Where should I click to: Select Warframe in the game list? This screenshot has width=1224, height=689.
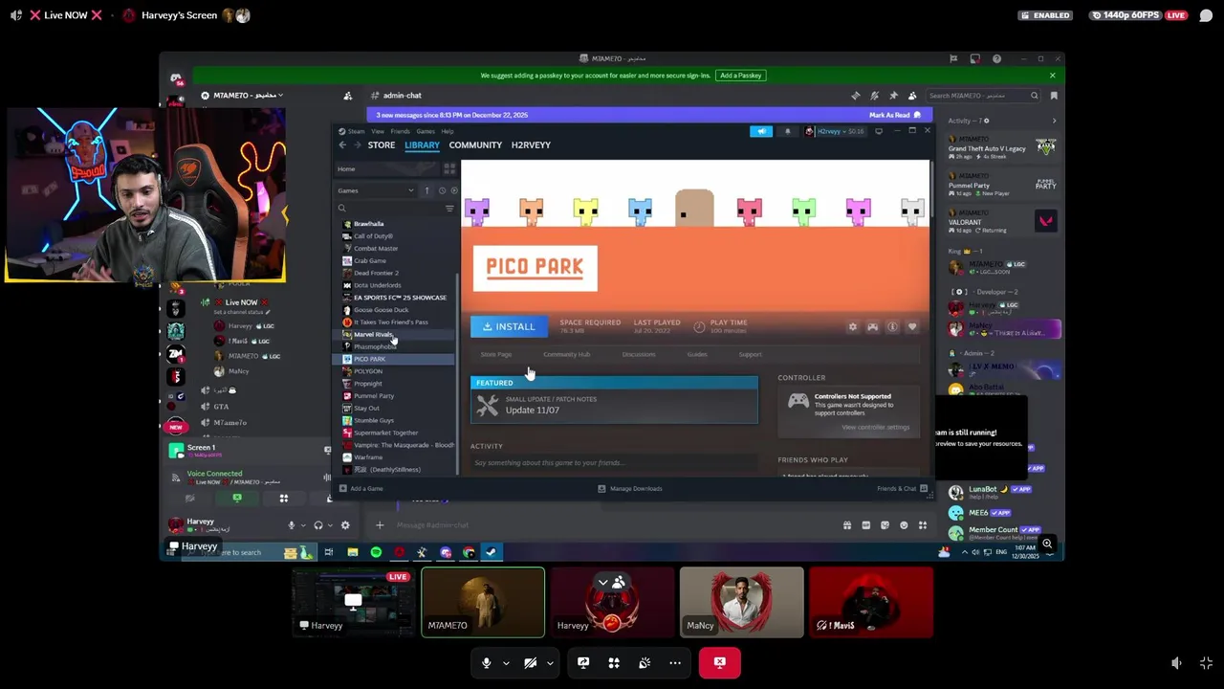tap(367, 457)
